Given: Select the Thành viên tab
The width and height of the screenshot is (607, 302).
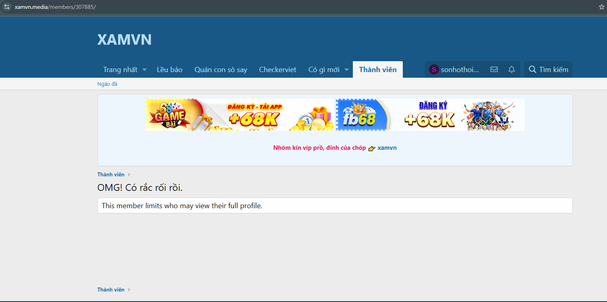Looking at the screenshot, I should click(x=377, y=70).
